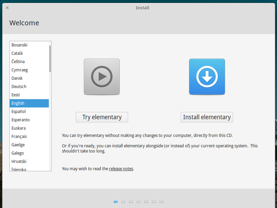277x208 pixels.
Task: Switch language to Esperanto
Action: tap(29, 120)
